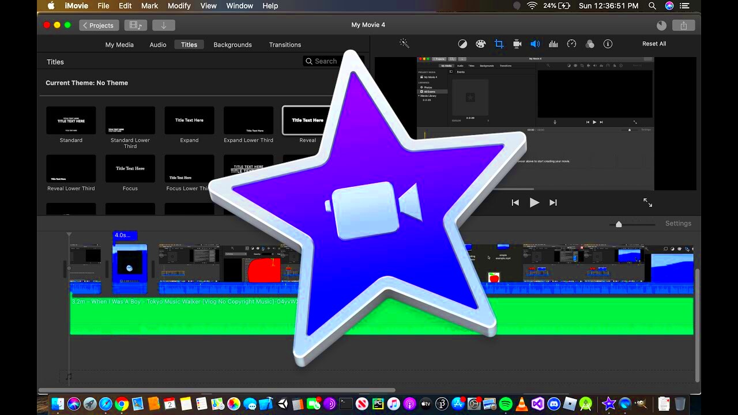Open the Mark menu
Image resolution: width=738 pixels, height=415 pixels.
coord(149,6)
